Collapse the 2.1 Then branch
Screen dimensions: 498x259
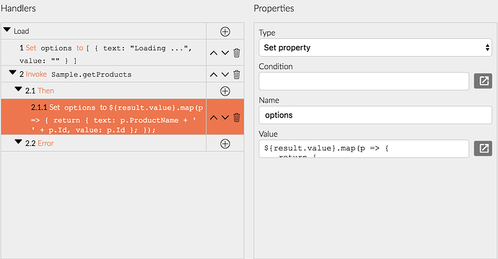(x=19, y=89)
